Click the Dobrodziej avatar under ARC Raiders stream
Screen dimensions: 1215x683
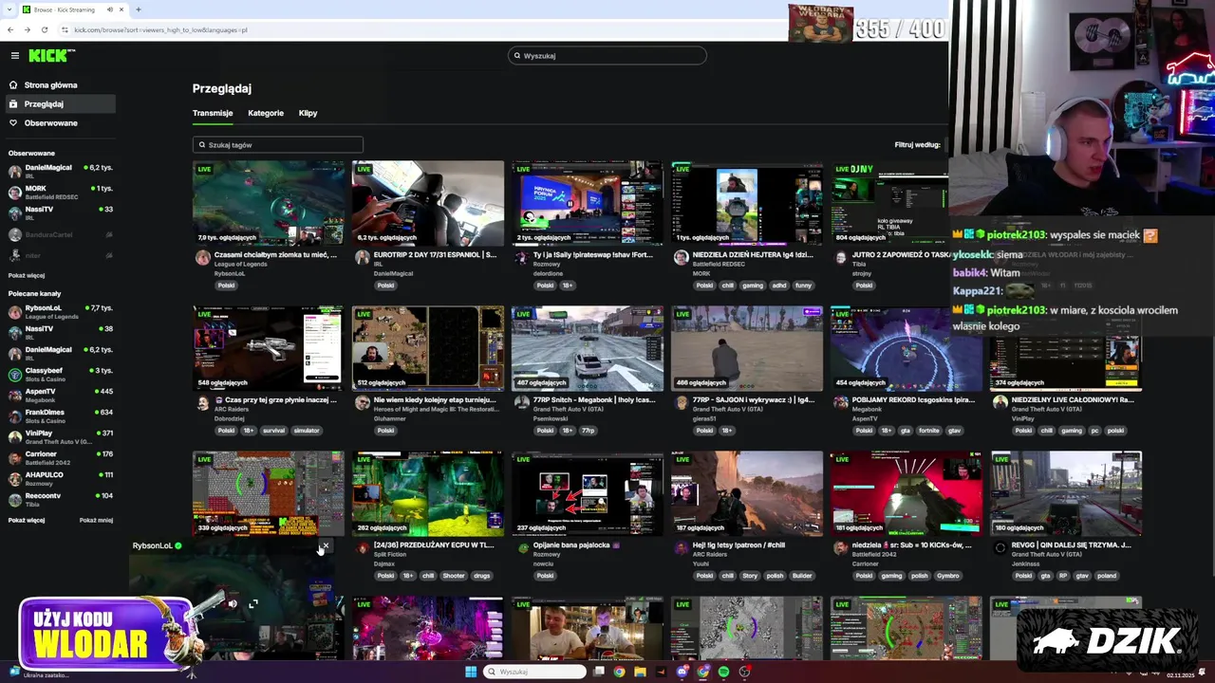pyautogui.click(x=202, y=402)
